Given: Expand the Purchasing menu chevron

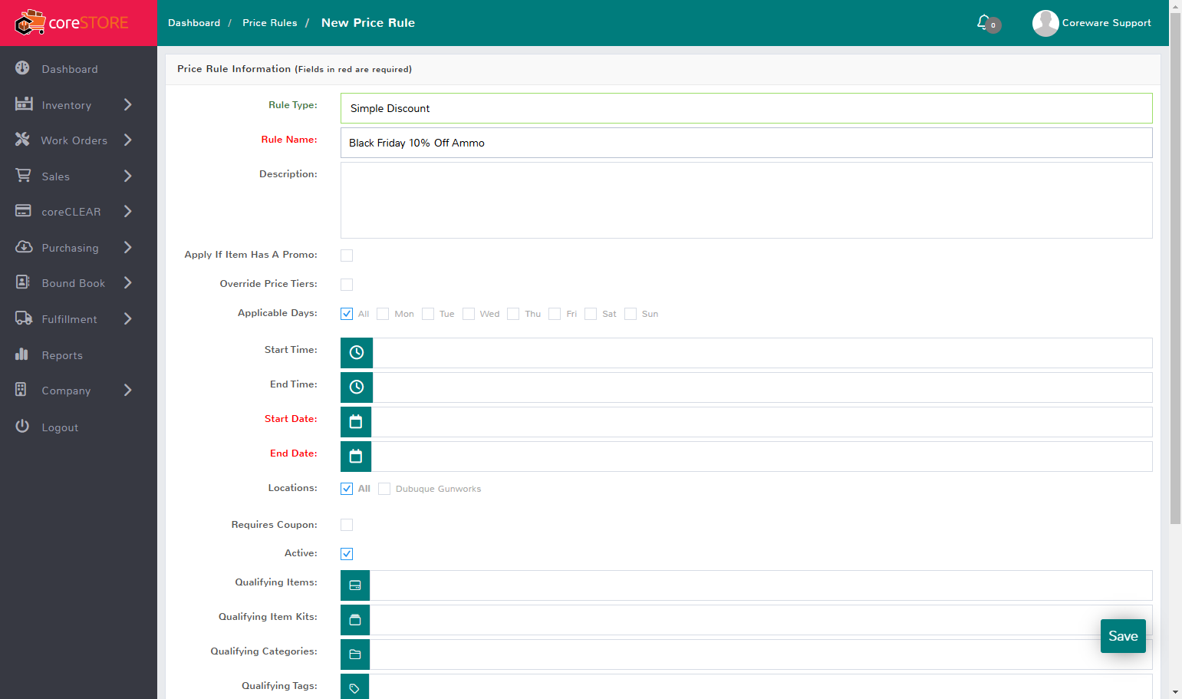Looking at the screenshot, I should [x=128, y=247].
